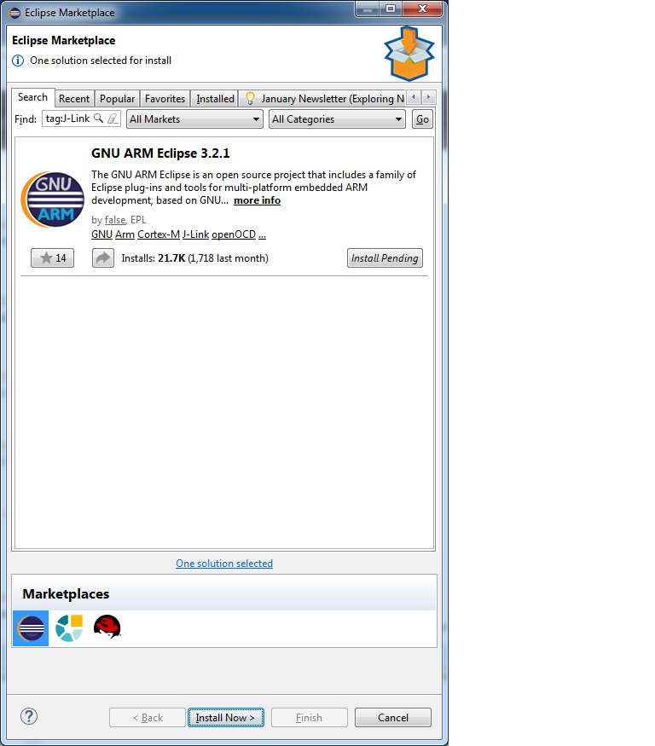The width and height of the screenshot is (655, 746).
Task: Switch to the Recent tab
Action: 74,99
